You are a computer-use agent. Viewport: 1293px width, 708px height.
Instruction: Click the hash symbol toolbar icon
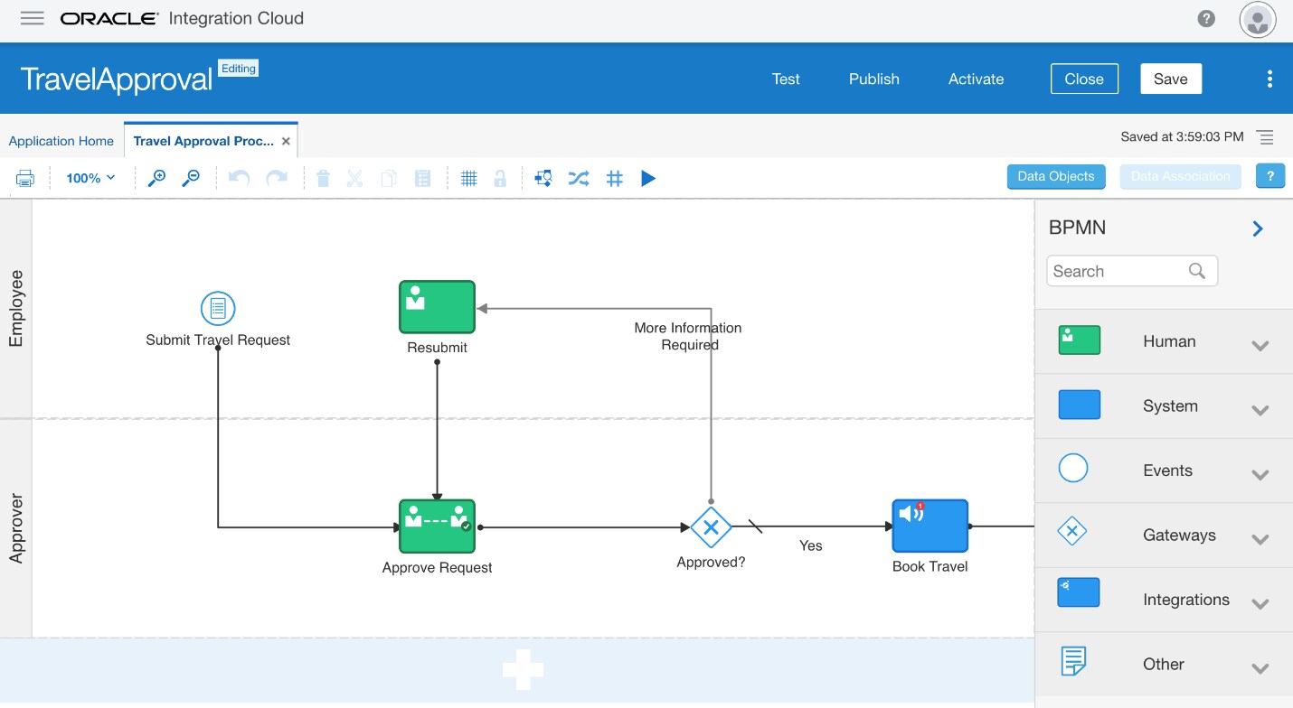[614, 178]
